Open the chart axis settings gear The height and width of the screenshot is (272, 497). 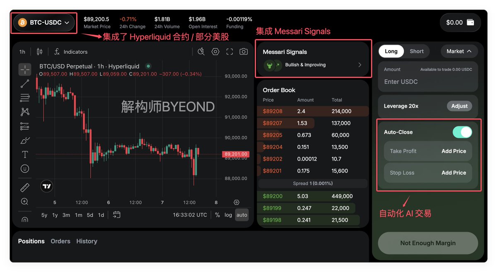[236, 203]
